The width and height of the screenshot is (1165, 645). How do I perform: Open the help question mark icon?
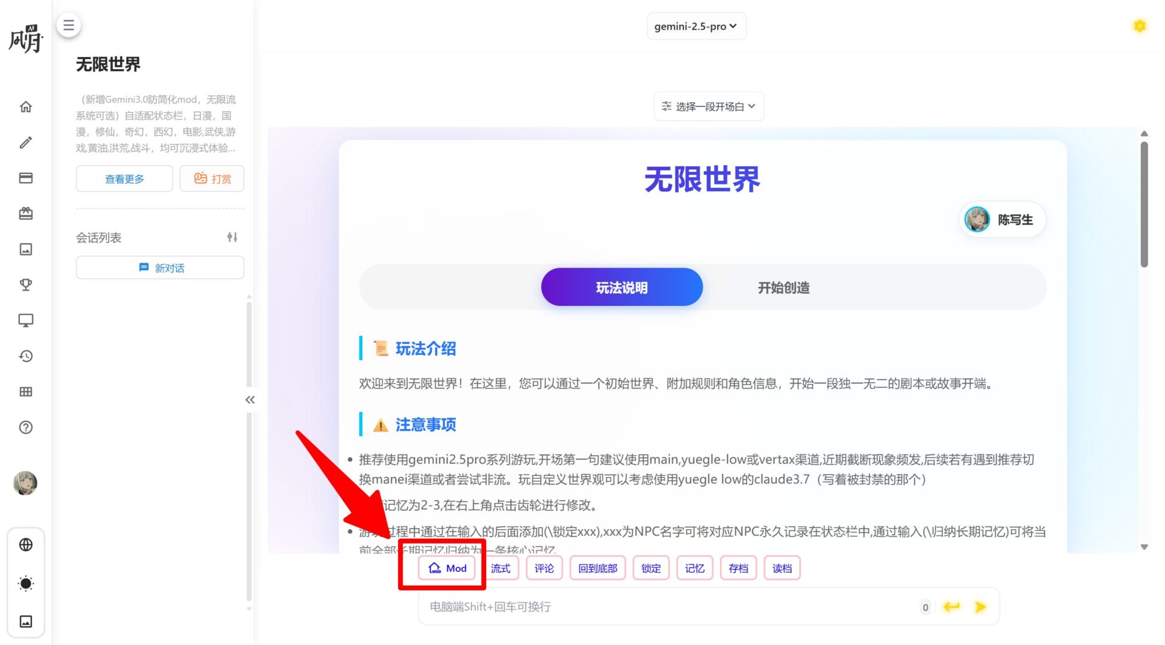(26, 428)
